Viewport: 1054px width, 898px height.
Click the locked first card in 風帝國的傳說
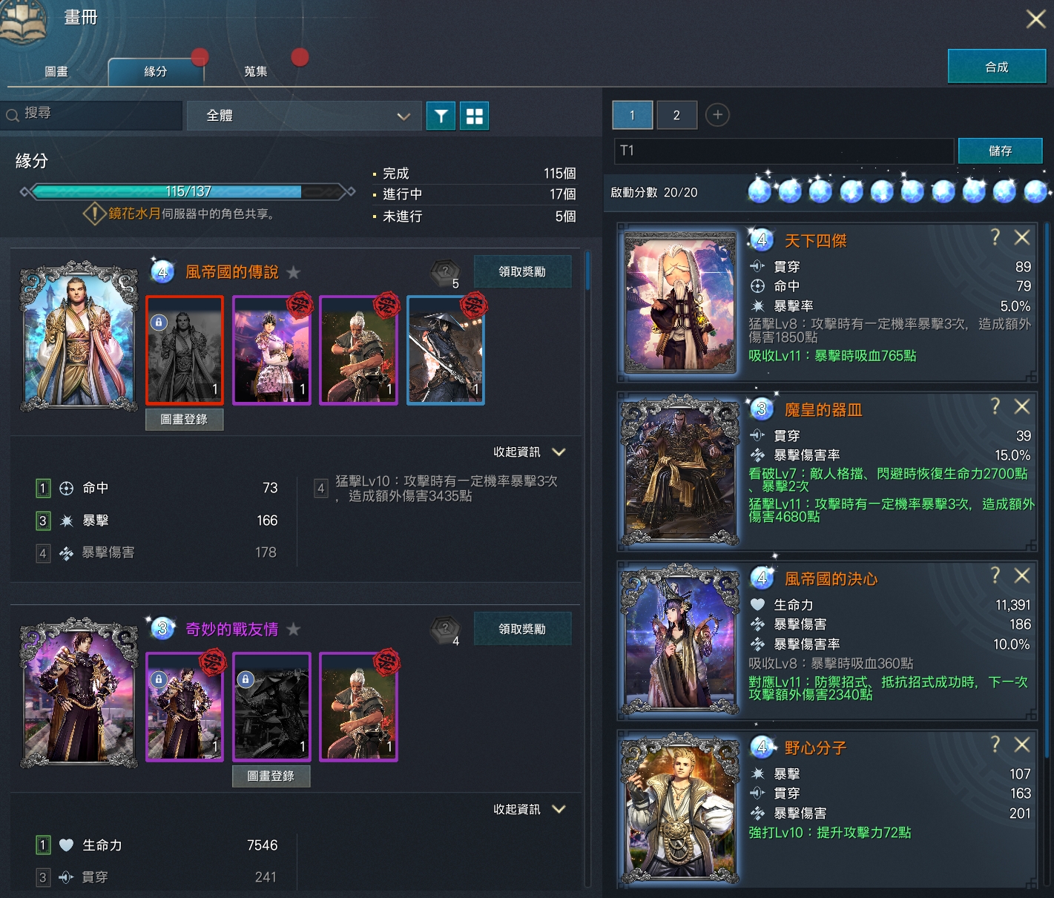185,350
